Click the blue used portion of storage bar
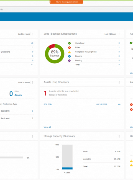The image size is (133, 180). [67, 168]
